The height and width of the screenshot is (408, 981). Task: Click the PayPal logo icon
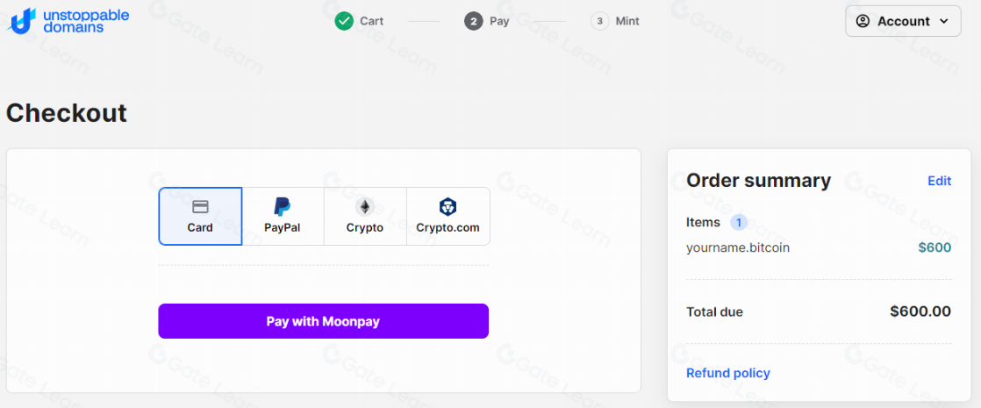point(283,207)
